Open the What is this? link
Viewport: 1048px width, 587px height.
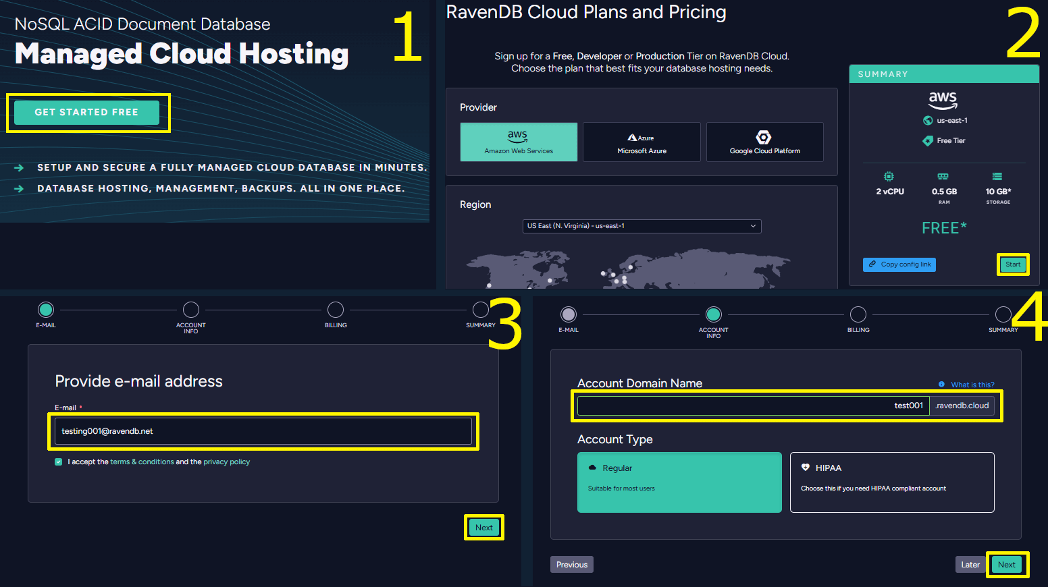click(972, 385)
